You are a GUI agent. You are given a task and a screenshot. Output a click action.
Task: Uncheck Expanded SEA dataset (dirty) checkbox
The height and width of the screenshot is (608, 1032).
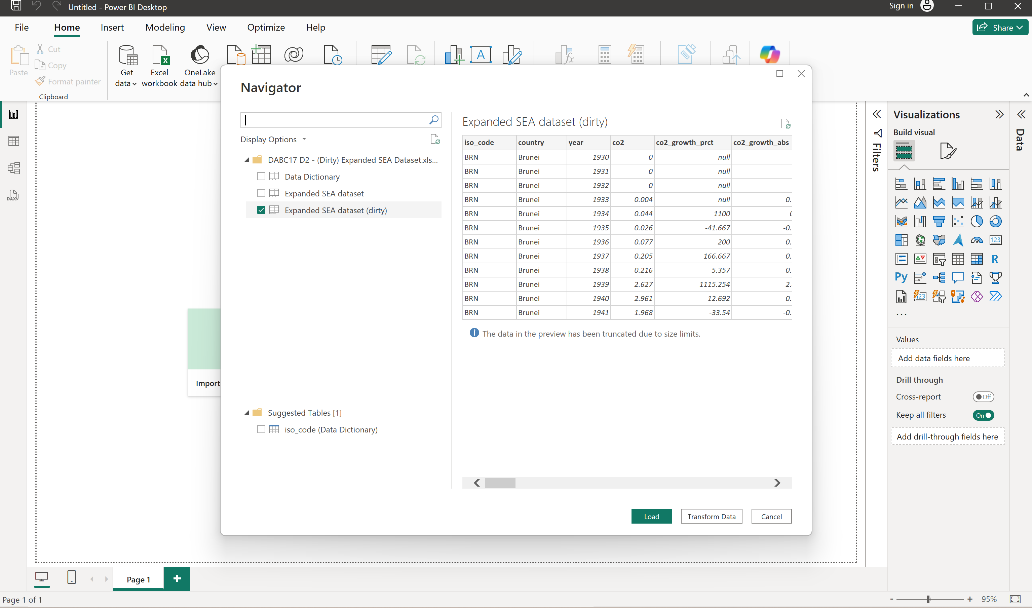point(261,210)
